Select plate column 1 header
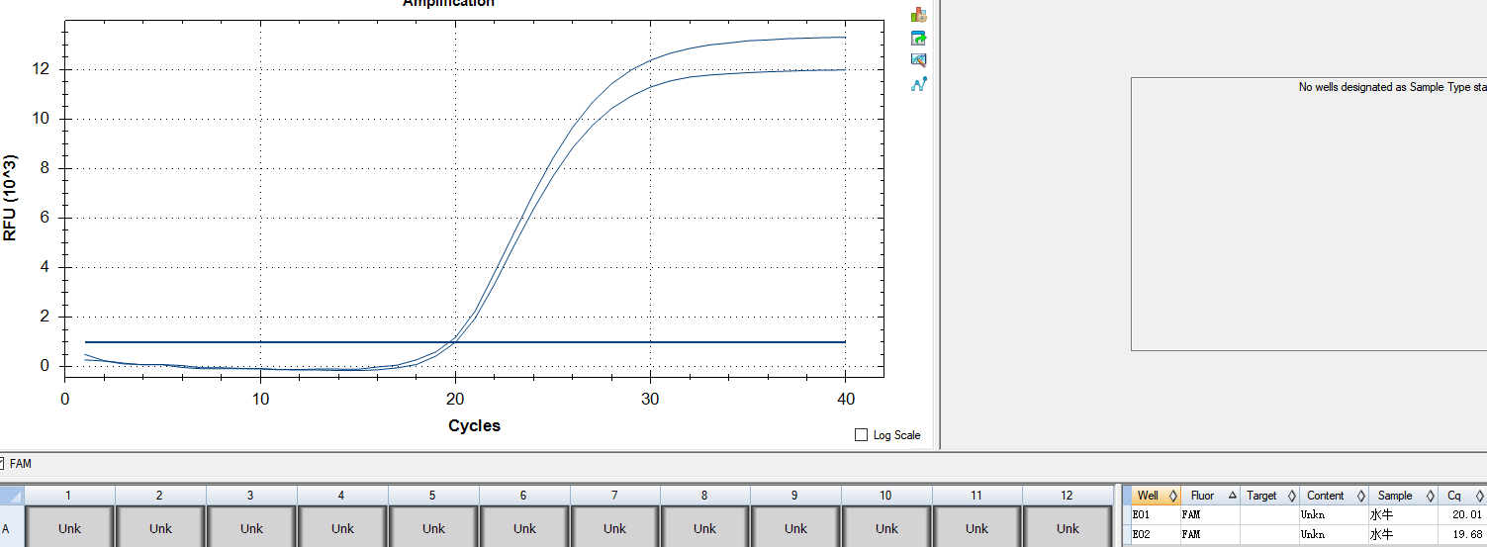 point(69,496)
